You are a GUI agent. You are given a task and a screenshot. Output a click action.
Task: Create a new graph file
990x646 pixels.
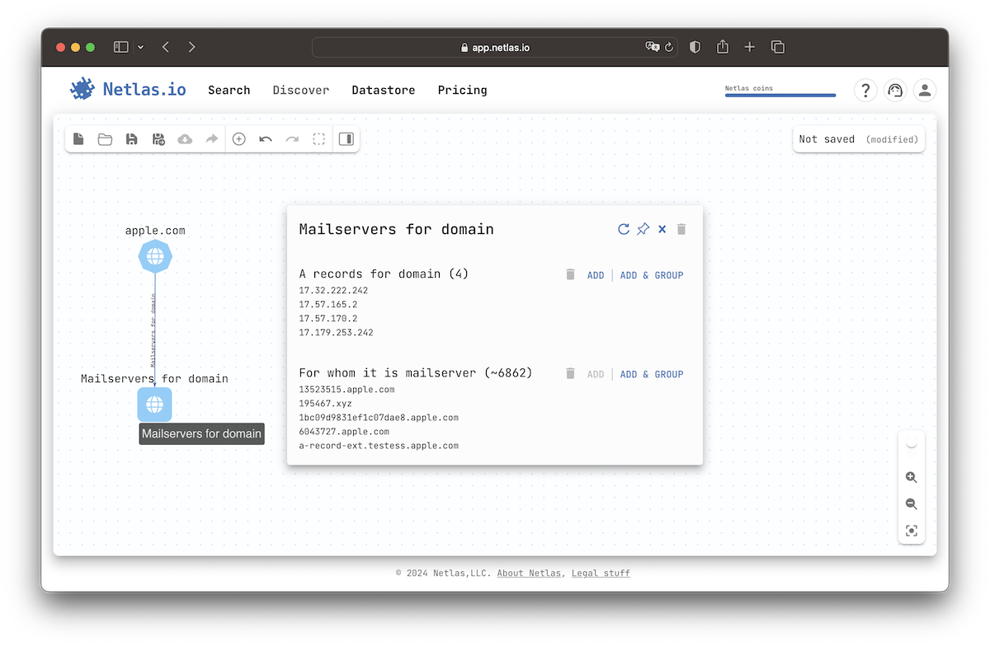(x=78, y=139)
